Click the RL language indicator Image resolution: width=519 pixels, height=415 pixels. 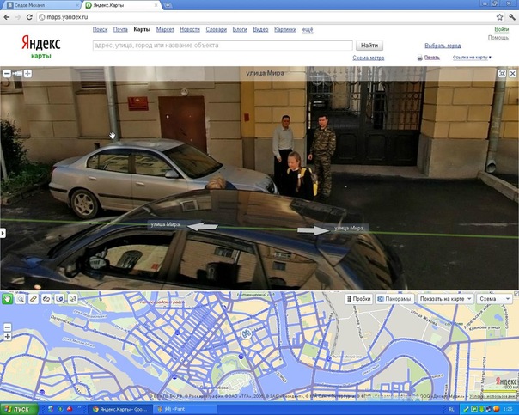pyautogui.click(x=451, y=409)
